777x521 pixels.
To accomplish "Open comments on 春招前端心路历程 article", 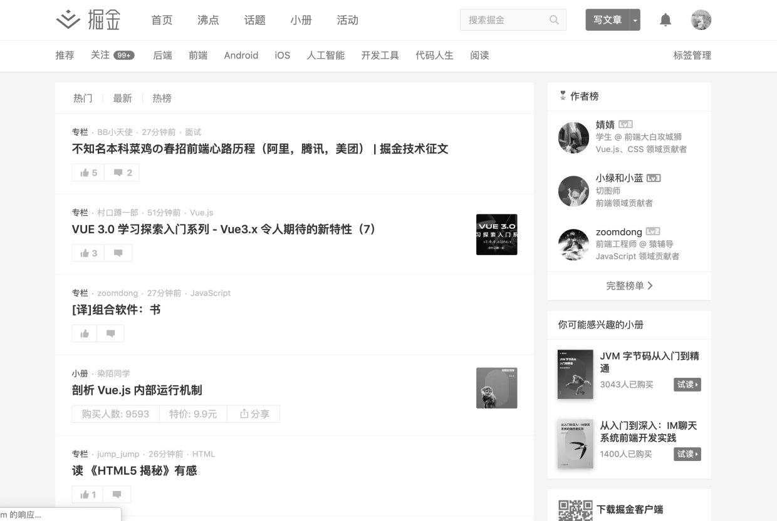I will pos(122,173).
